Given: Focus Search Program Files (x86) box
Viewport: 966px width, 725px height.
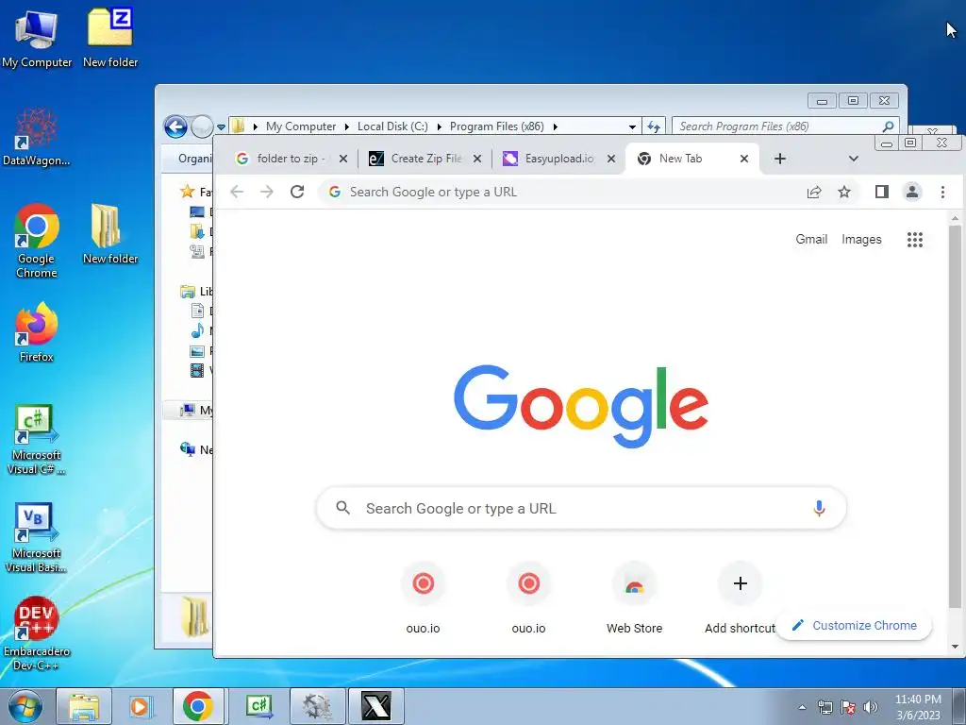Looking at the screenshot, I should [786, 126].
